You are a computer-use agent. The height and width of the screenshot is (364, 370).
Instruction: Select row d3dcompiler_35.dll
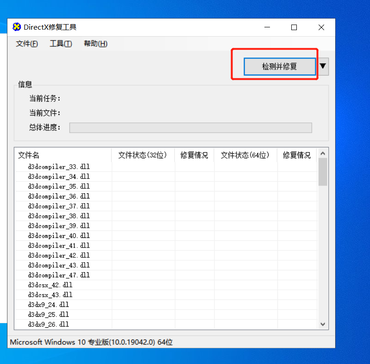point(166,186)
